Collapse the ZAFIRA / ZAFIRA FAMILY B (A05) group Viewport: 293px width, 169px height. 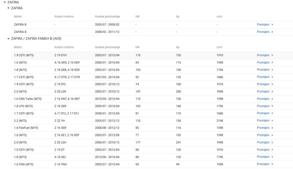8,39
